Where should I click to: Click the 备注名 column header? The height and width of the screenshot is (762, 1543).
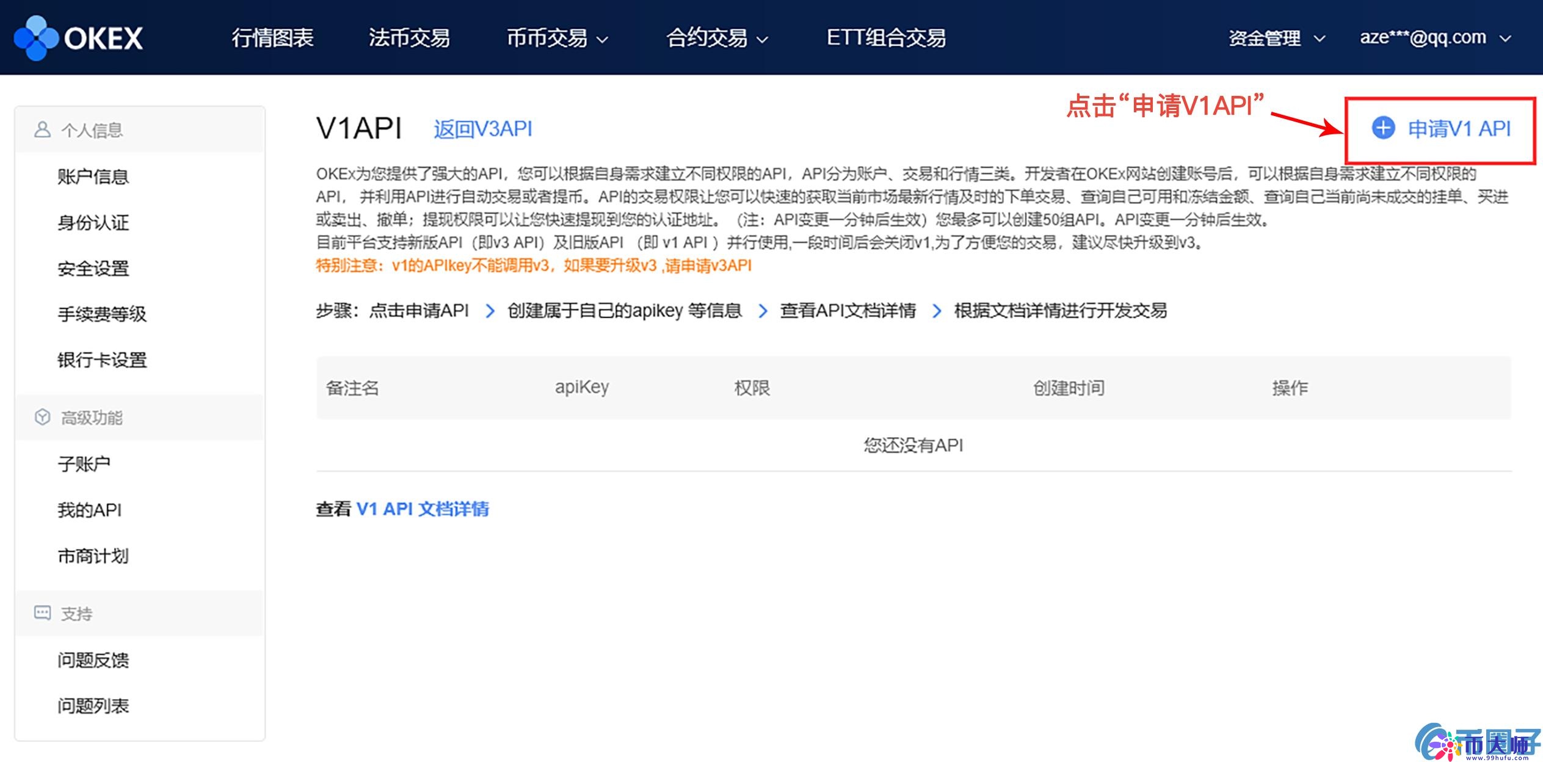352,387
